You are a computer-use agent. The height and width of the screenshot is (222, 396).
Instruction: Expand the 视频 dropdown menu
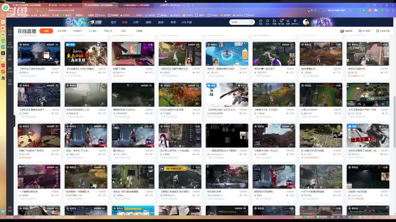pyautogui.click(x=148, y=22)
